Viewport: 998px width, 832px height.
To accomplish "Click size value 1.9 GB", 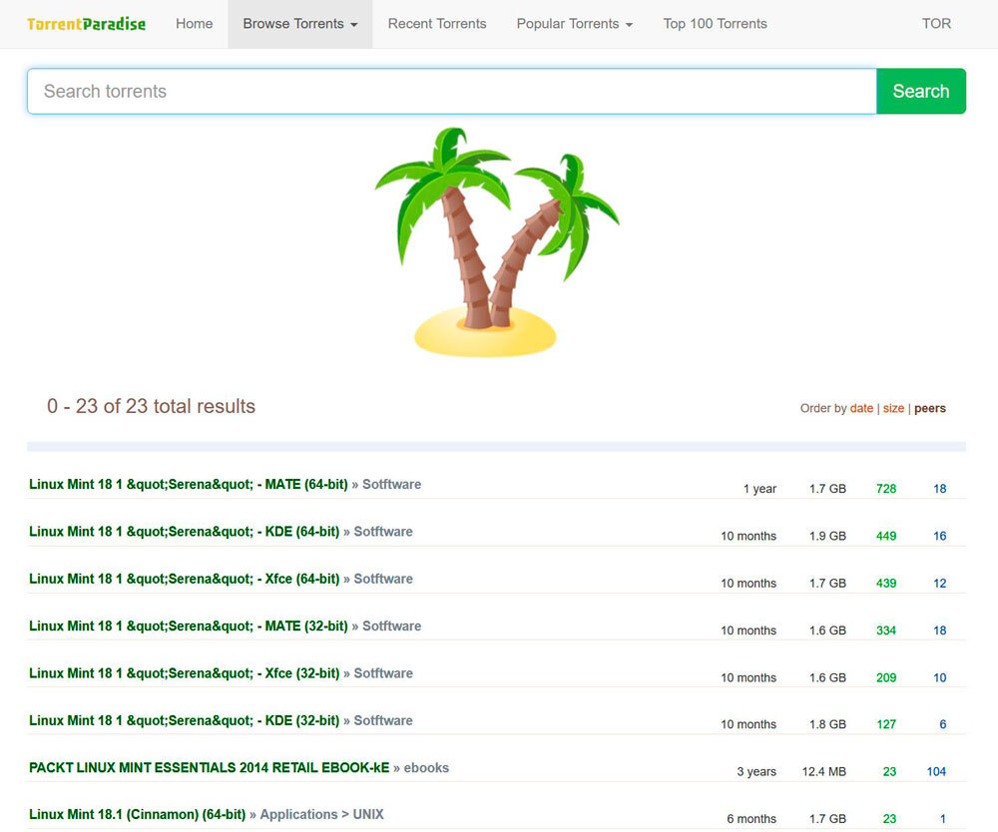I will 827,536.
